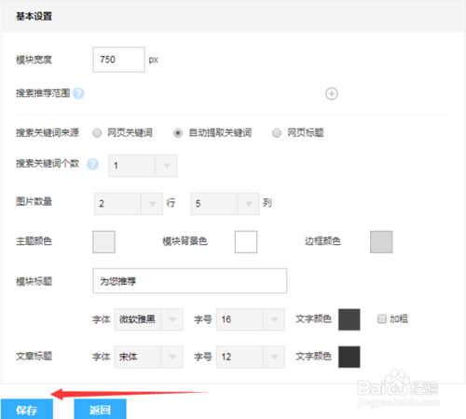Screen dimensions: 466x419
Task: Open the 宋体 font dropdown
Action: (x=148, y=357)
